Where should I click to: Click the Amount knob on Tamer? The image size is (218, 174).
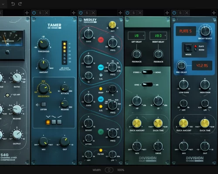pyautogui.click(x=43, y=65)
